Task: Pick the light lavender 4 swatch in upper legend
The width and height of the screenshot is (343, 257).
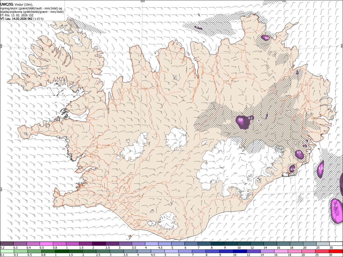Action: [151, 244]
